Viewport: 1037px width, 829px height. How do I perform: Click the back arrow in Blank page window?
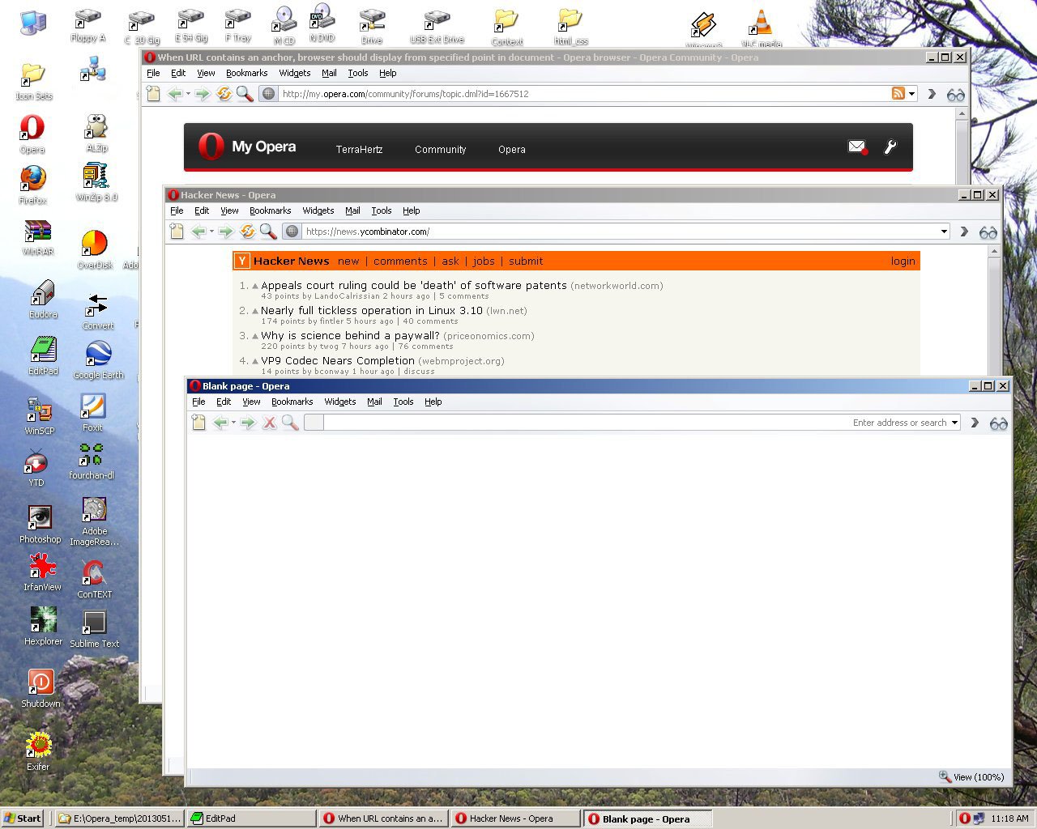220,423
